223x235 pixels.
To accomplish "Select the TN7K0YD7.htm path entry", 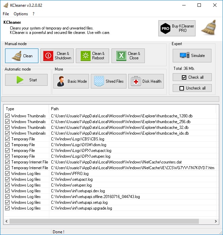I will point(133,168).
